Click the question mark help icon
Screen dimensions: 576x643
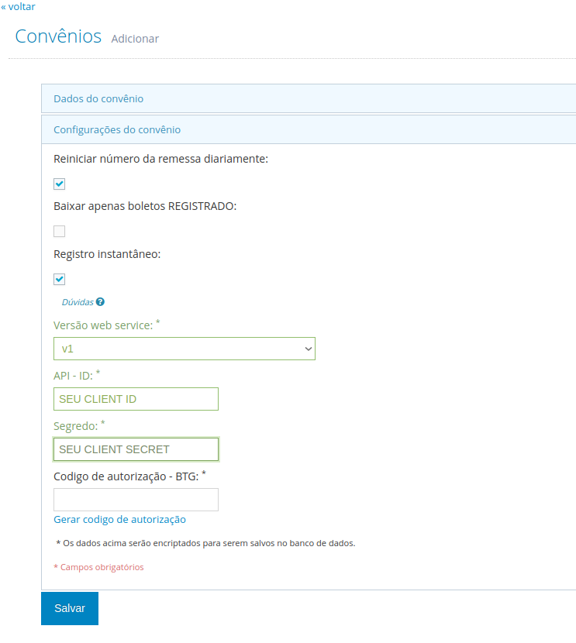click(100, 302)
